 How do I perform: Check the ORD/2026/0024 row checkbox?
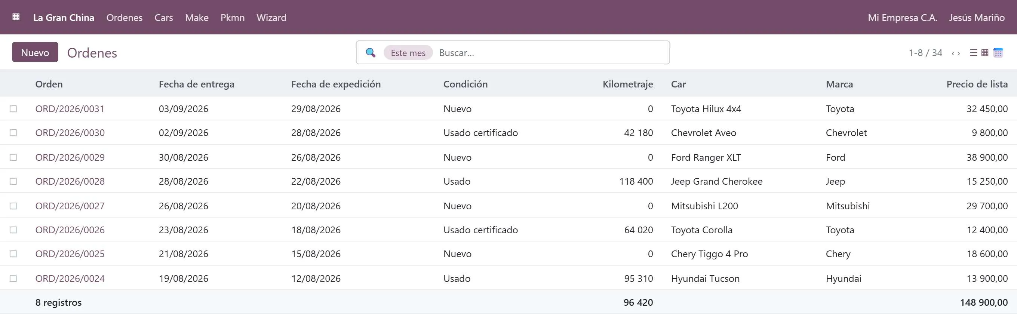[x=13, y=278]
